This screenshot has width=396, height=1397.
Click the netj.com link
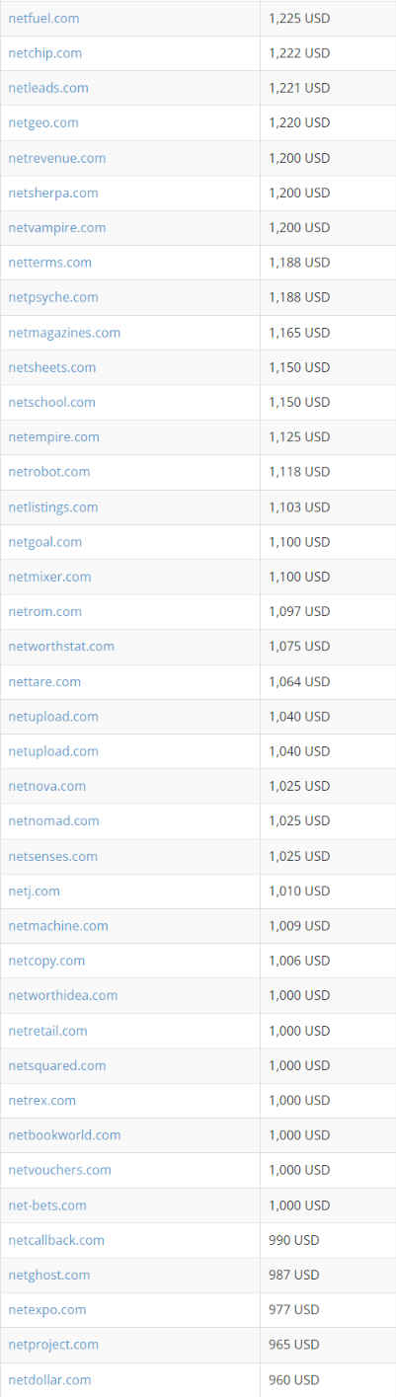click(x=35, y=891)
